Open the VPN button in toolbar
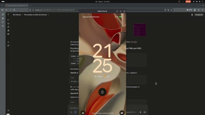Screen dimensions: 205x115 189,10
